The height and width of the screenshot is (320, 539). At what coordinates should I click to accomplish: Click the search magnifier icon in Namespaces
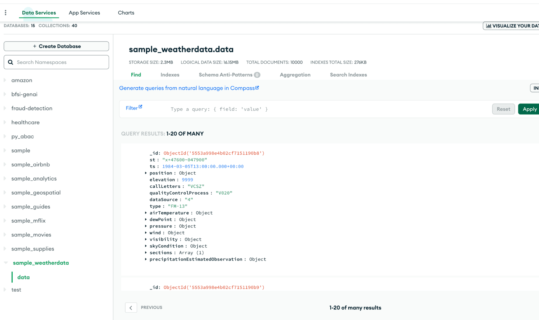11,62
